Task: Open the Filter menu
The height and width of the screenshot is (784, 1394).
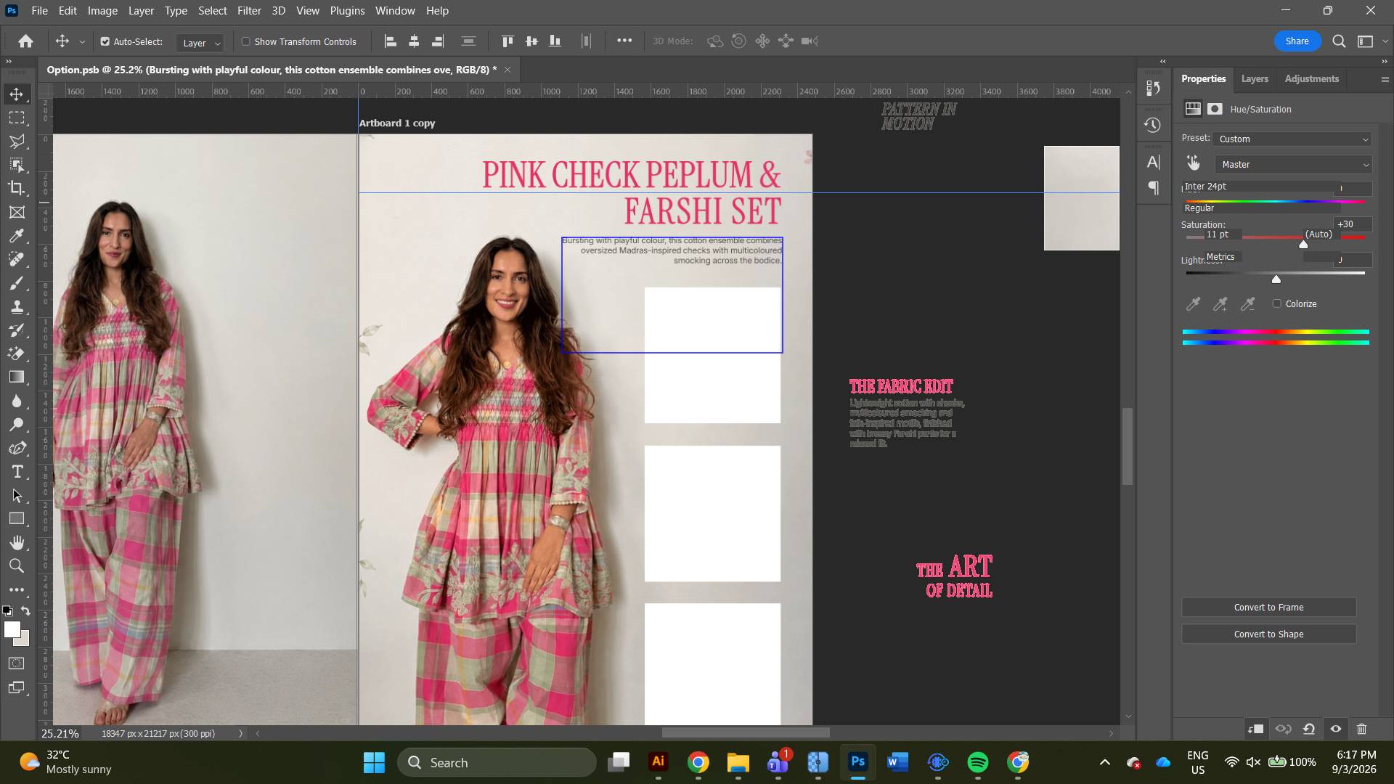Action: 249,11
